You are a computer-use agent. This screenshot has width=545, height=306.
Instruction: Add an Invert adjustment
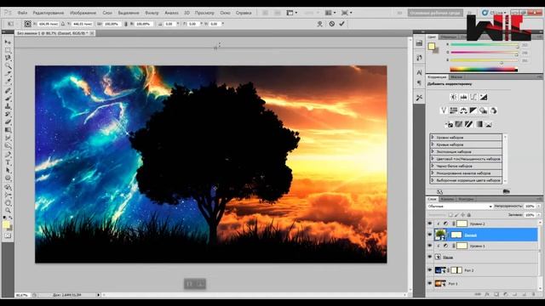point(449,124)
